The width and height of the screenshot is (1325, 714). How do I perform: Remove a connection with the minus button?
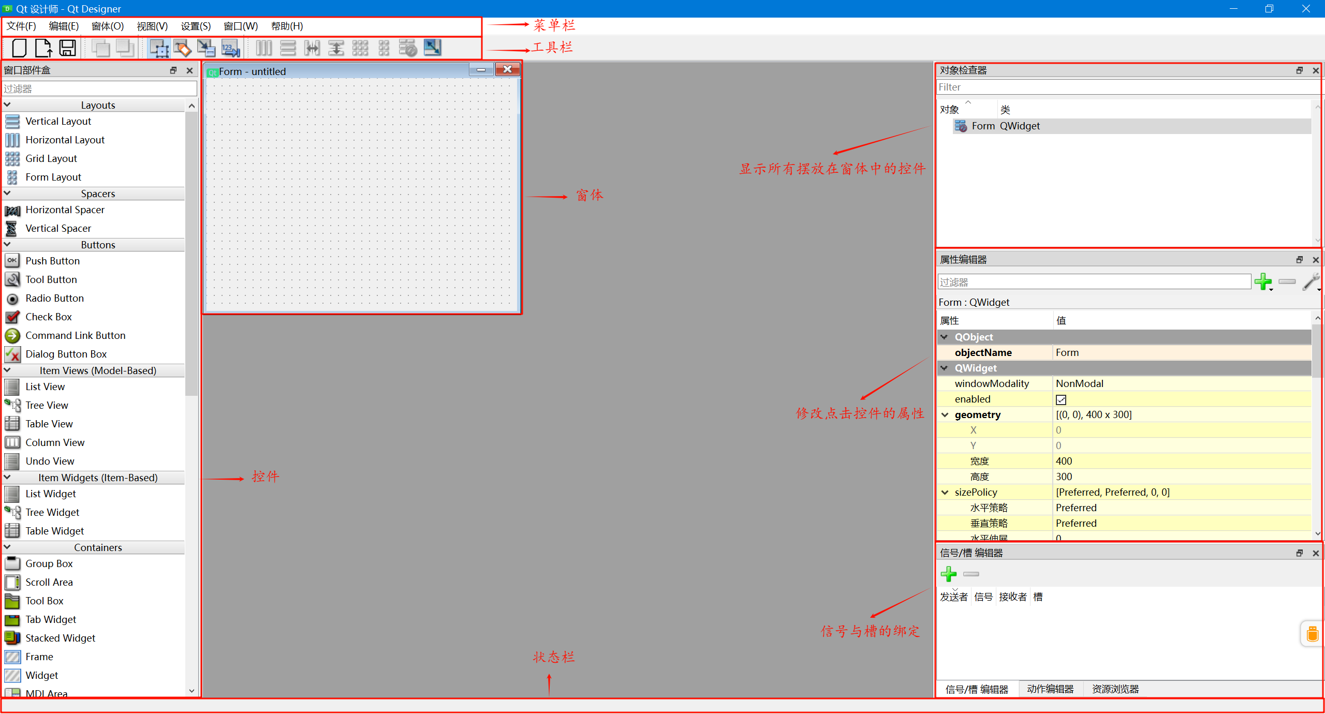click(971, 574)
